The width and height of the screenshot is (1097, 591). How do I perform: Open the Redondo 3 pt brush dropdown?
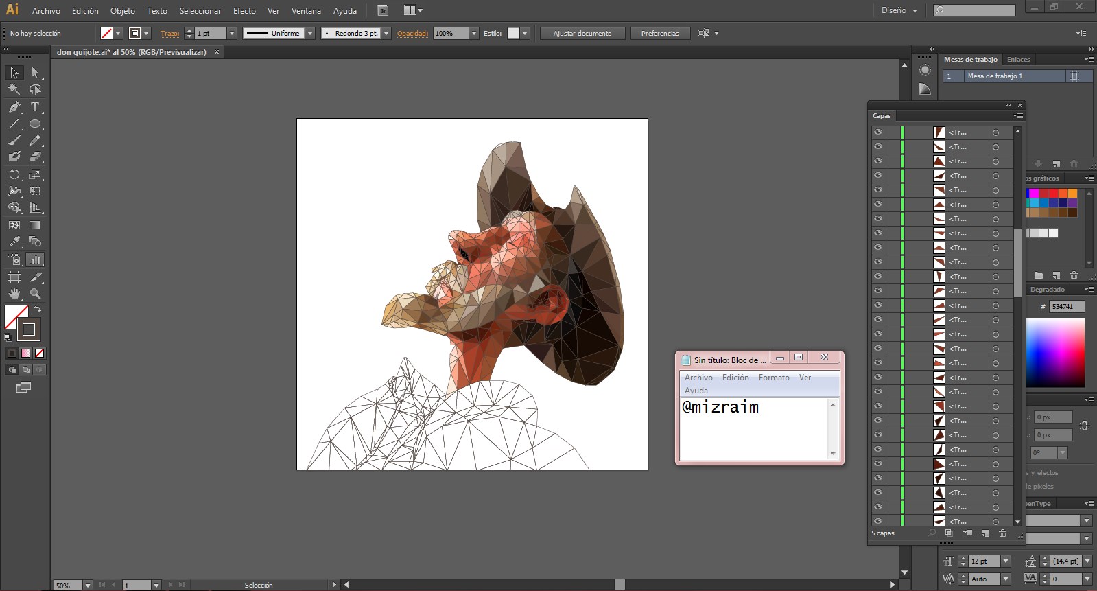386,34
